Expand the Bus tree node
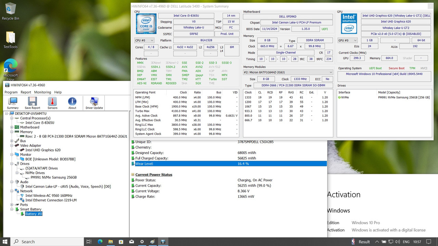438x246 pixels. [x=12, y=141]
